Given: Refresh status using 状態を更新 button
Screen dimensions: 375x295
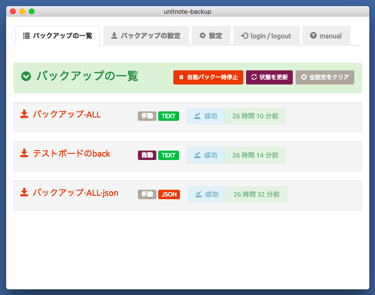Looking at the screenshot, I should coord(269,77).
